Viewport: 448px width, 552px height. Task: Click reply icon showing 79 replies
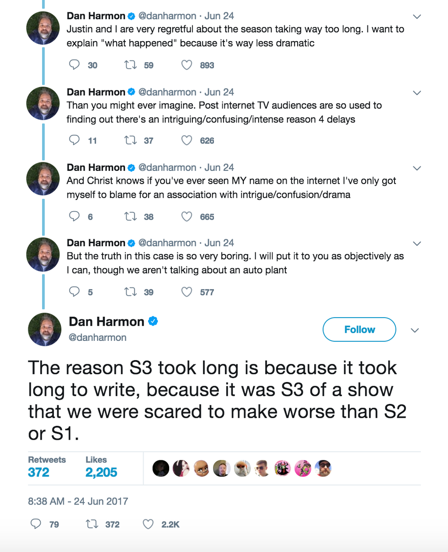click(36, 524)
